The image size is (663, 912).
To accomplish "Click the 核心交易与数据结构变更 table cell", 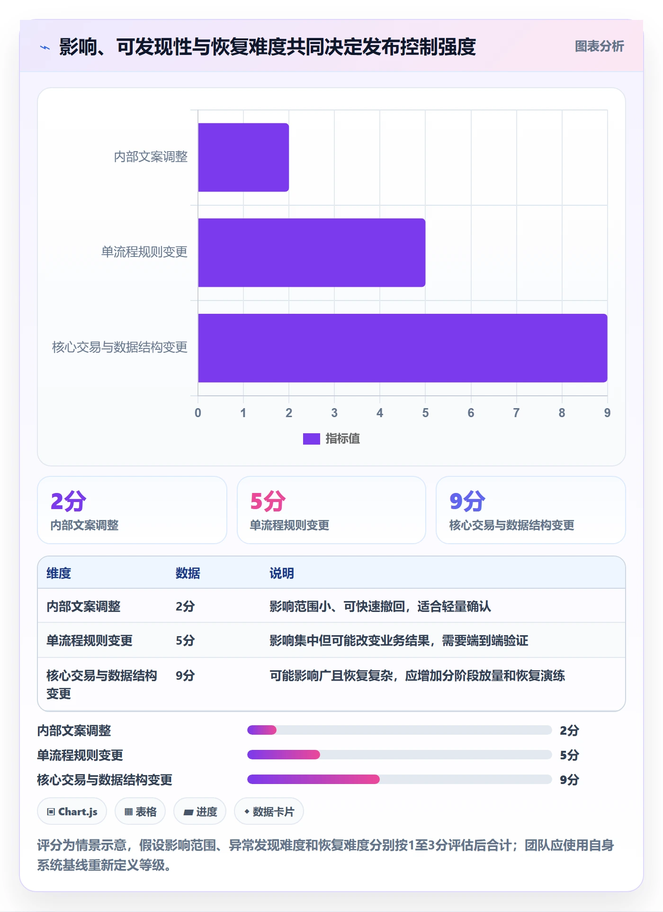I will [102, 684].
